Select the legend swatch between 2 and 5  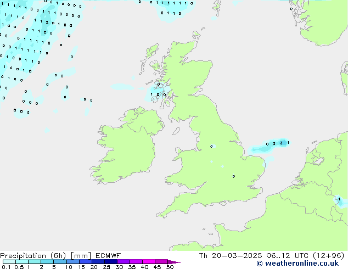47,262
